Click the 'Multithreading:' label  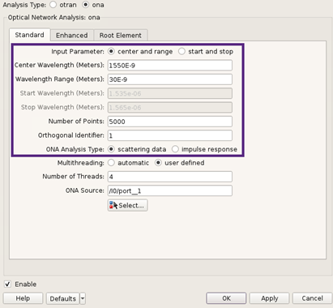tap(81, 163)
